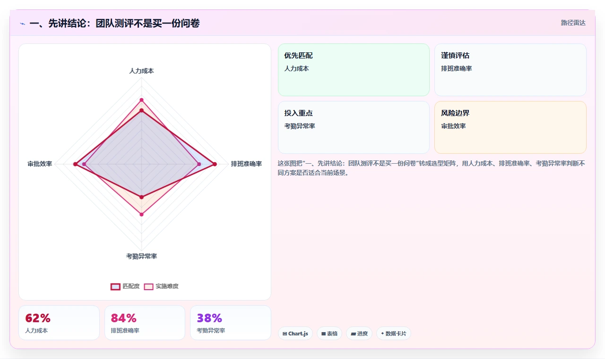
Task: Click the 路径雷达 label
Action: pyautogui.click(x=573, y=23)
